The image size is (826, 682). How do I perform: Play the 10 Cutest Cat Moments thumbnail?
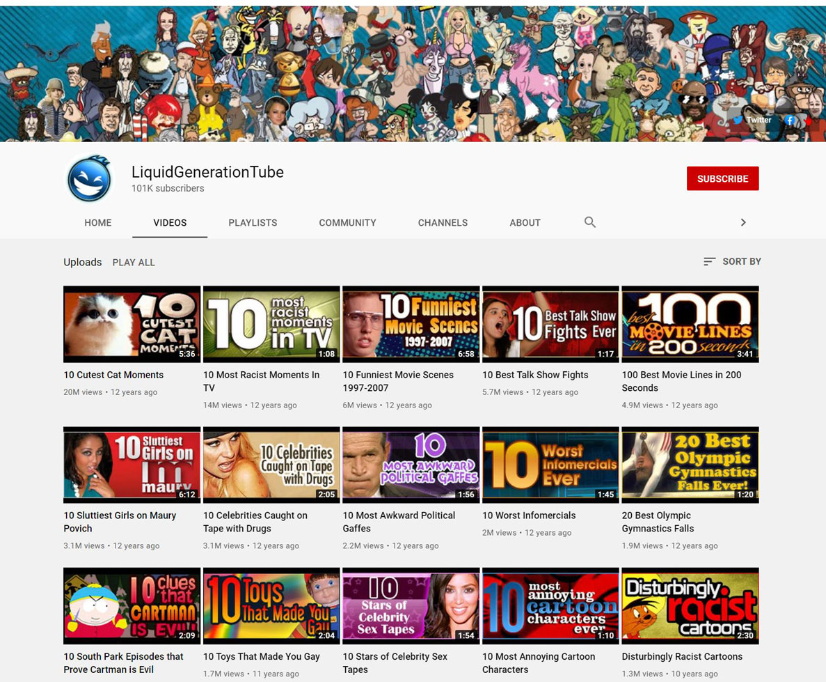(132, 325)
